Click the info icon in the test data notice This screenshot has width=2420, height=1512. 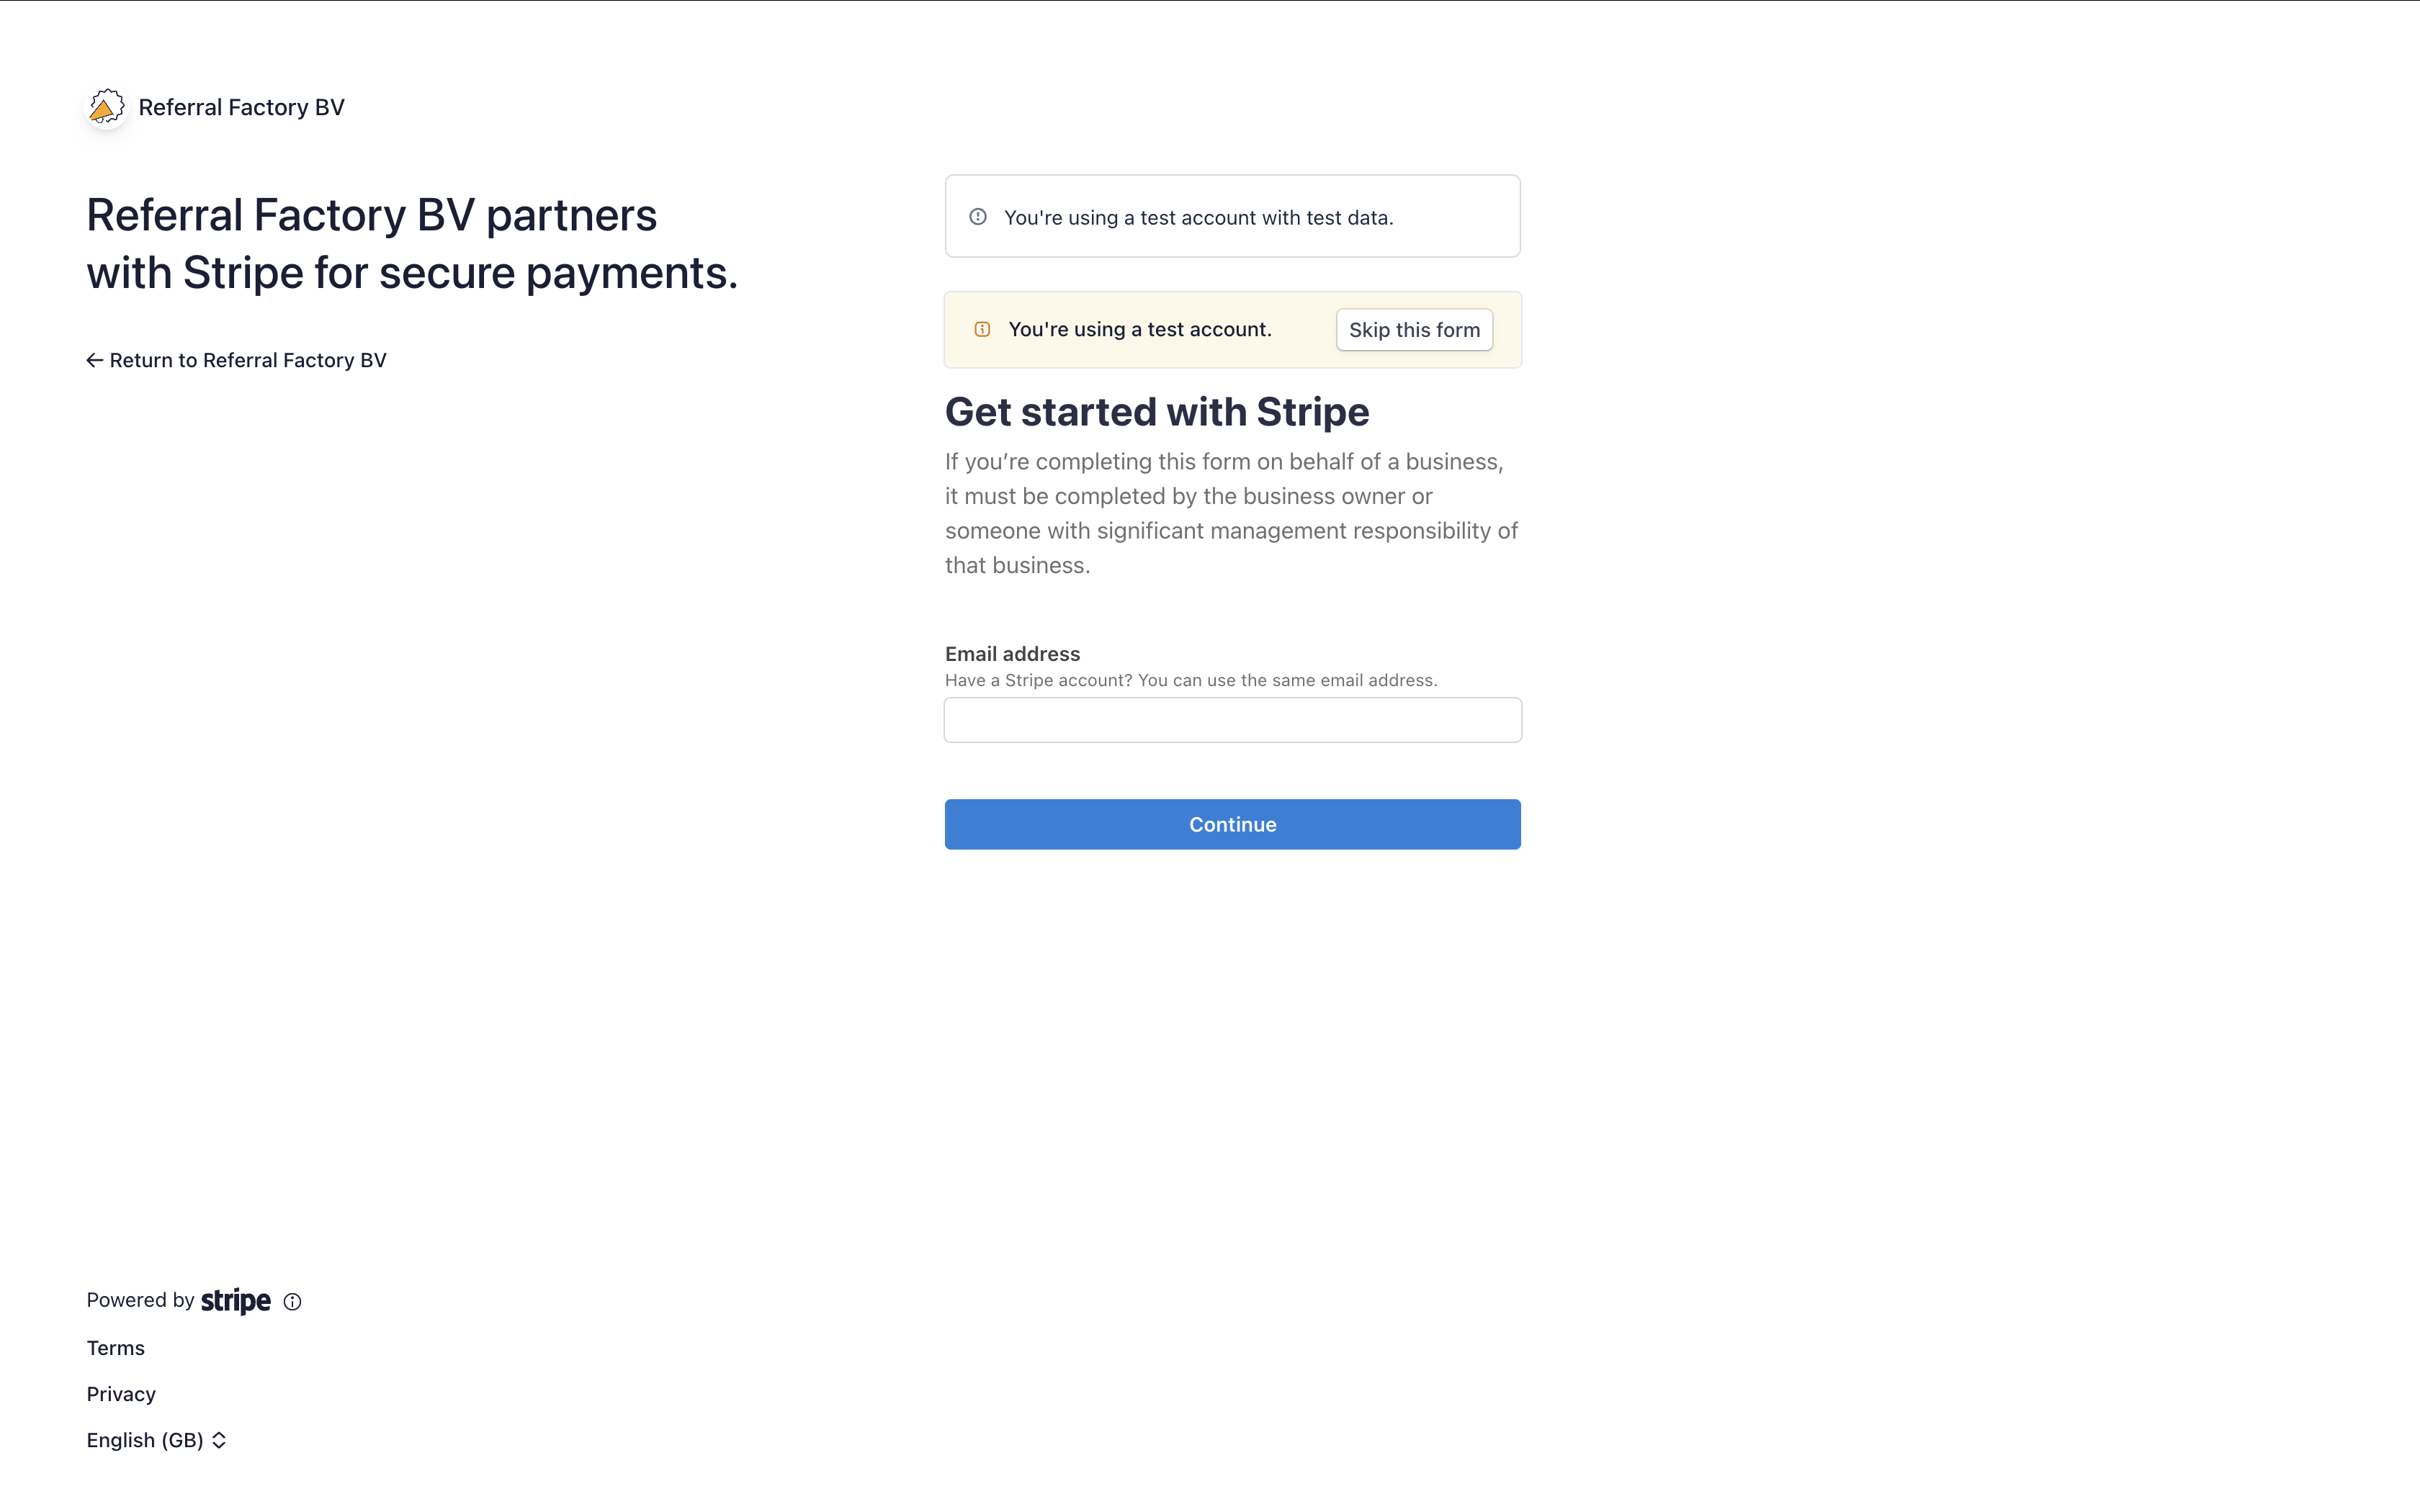(x=977, y=216)
